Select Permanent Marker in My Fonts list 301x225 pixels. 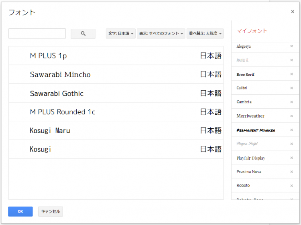tap(256, 130)
